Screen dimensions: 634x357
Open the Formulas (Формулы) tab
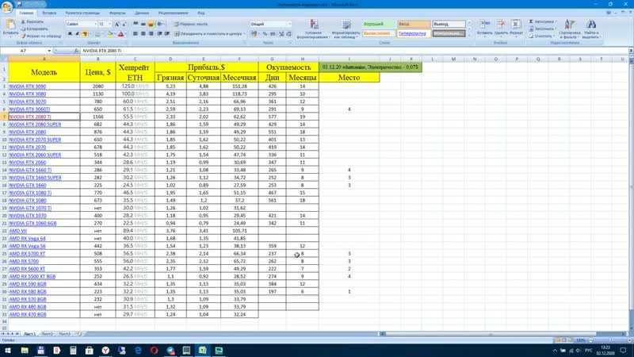click(x=117, y=13)
